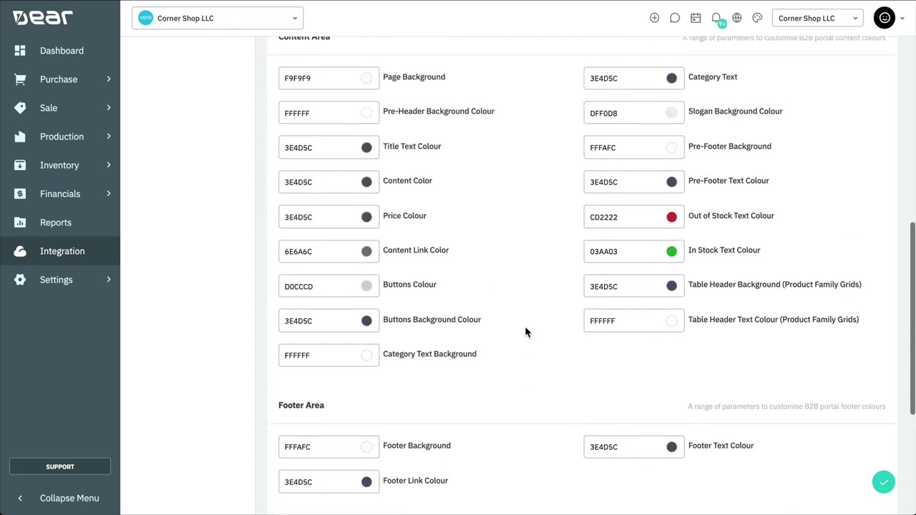Open the dropdown arrow beside user avatar
The height and width of the screenshot is (515, 916).
tap(902, 19)
